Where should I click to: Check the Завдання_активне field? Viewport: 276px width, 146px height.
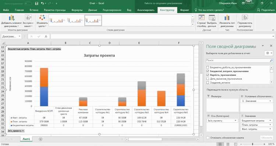pos(208,83)
